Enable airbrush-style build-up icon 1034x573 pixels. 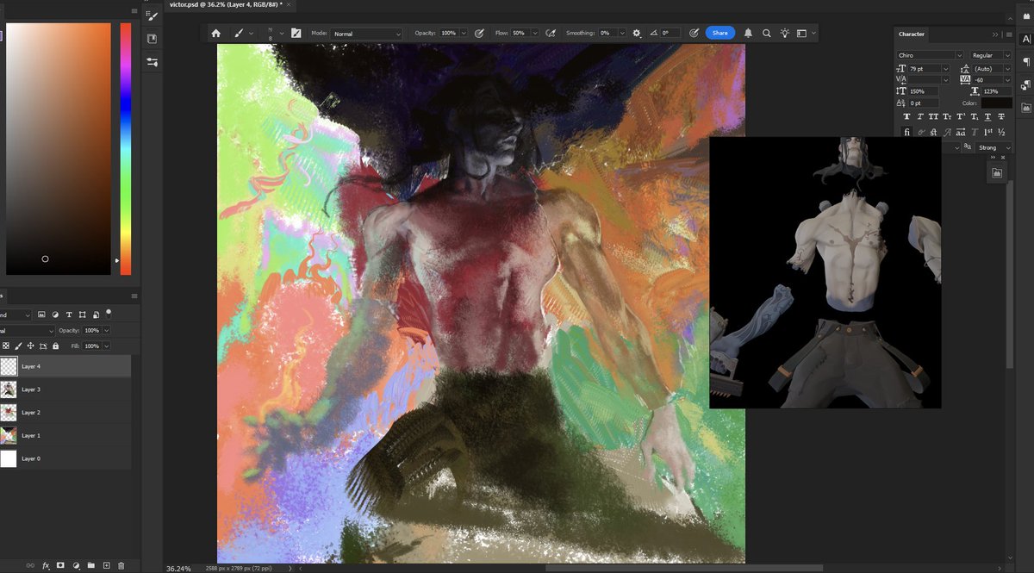(550, 34)
